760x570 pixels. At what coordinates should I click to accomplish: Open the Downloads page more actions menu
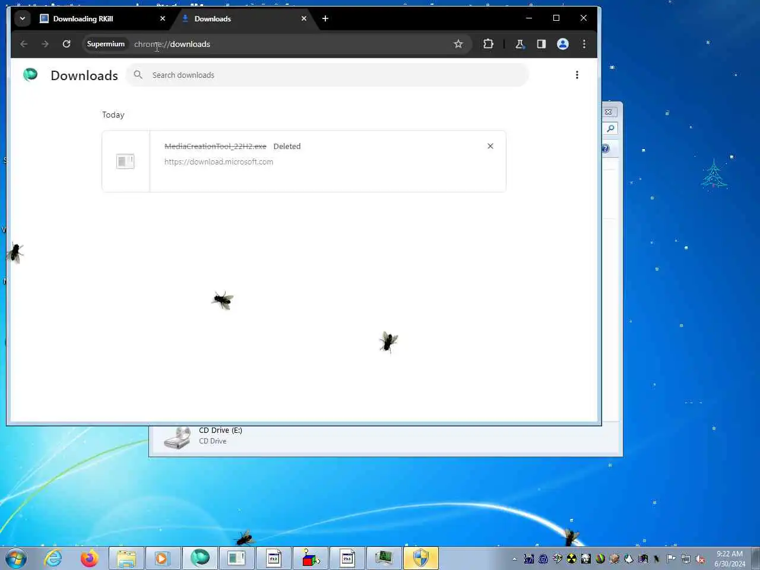click(x=577, y=75)
